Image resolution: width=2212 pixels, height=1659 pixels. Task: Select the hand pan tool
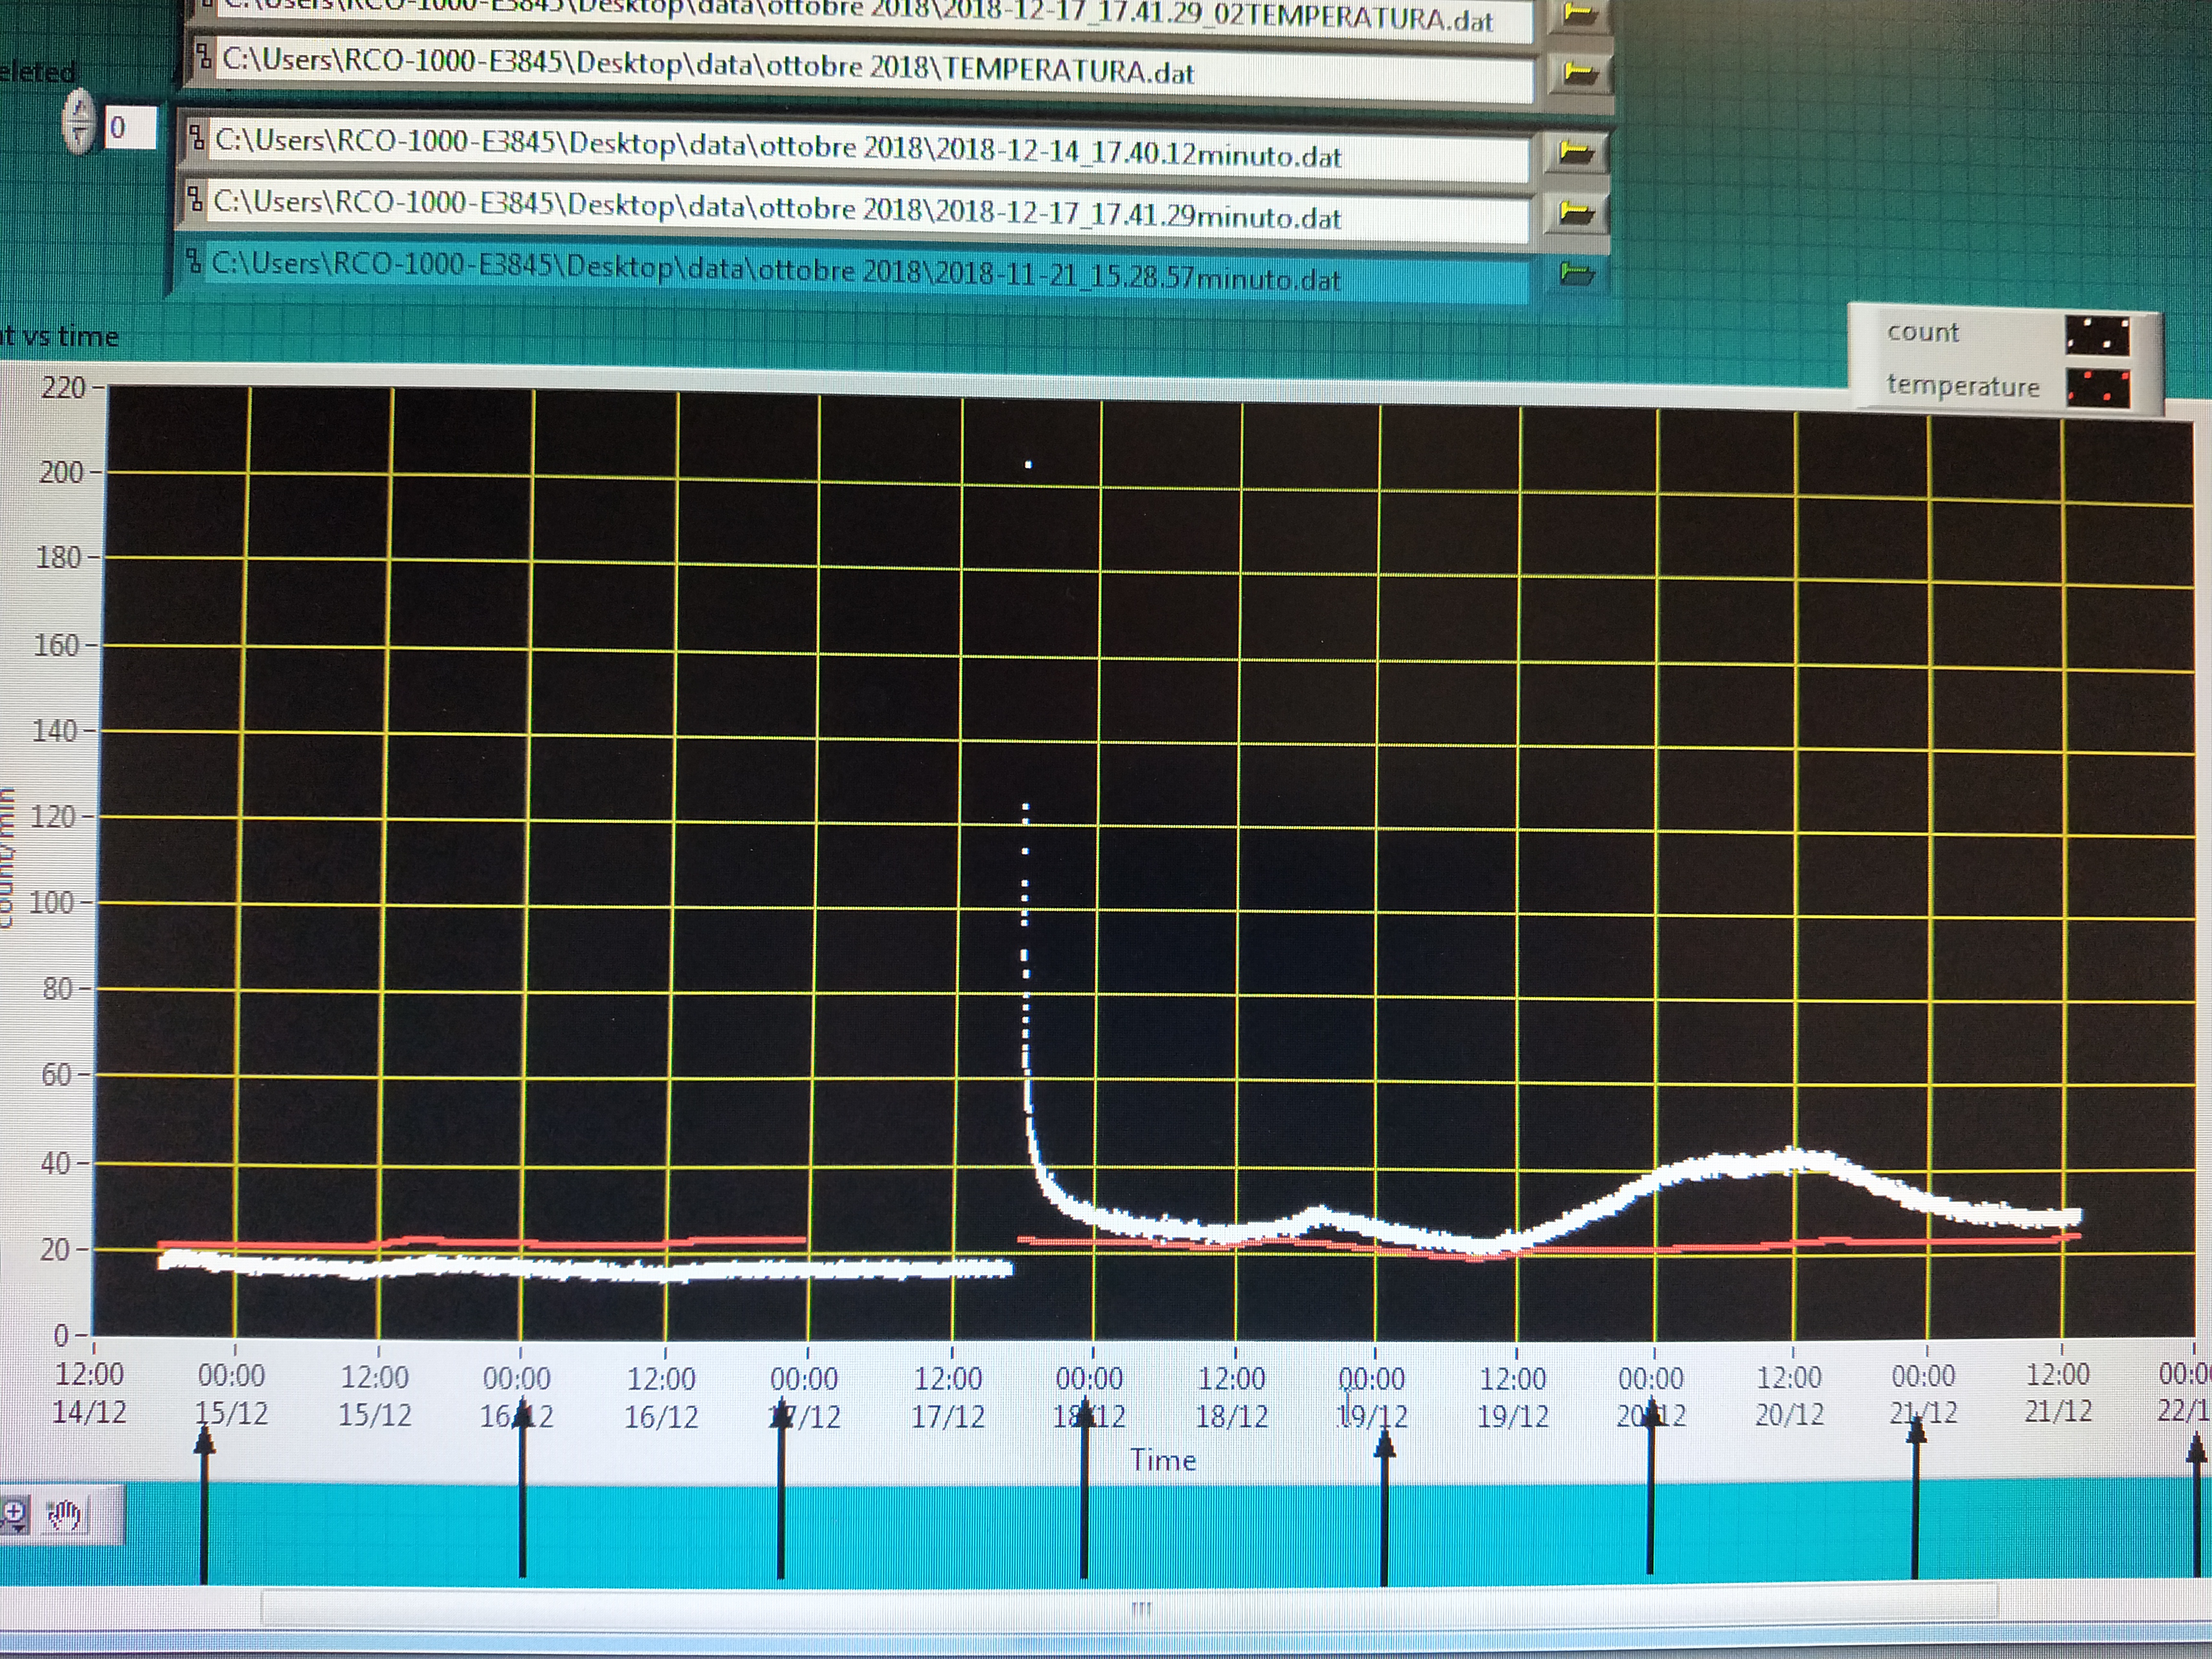coord(65,1516)
